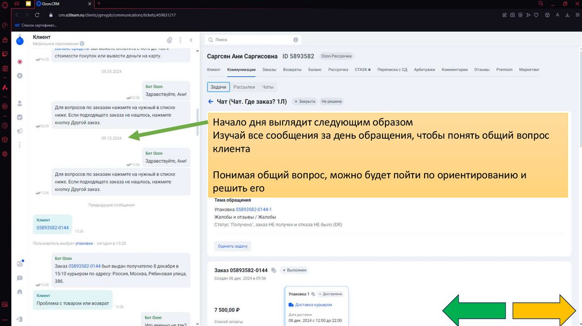The height and width of the screenshot is (326, 582).
Task: Collapse the client chat panel with chevron
Action: point(191,40)
